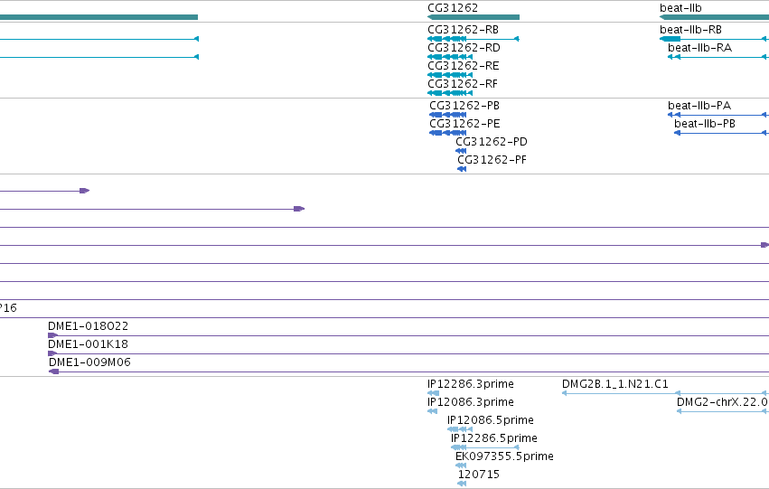
Task: Click the purple arrowhead ending second clone line
Action: (299, 209)
